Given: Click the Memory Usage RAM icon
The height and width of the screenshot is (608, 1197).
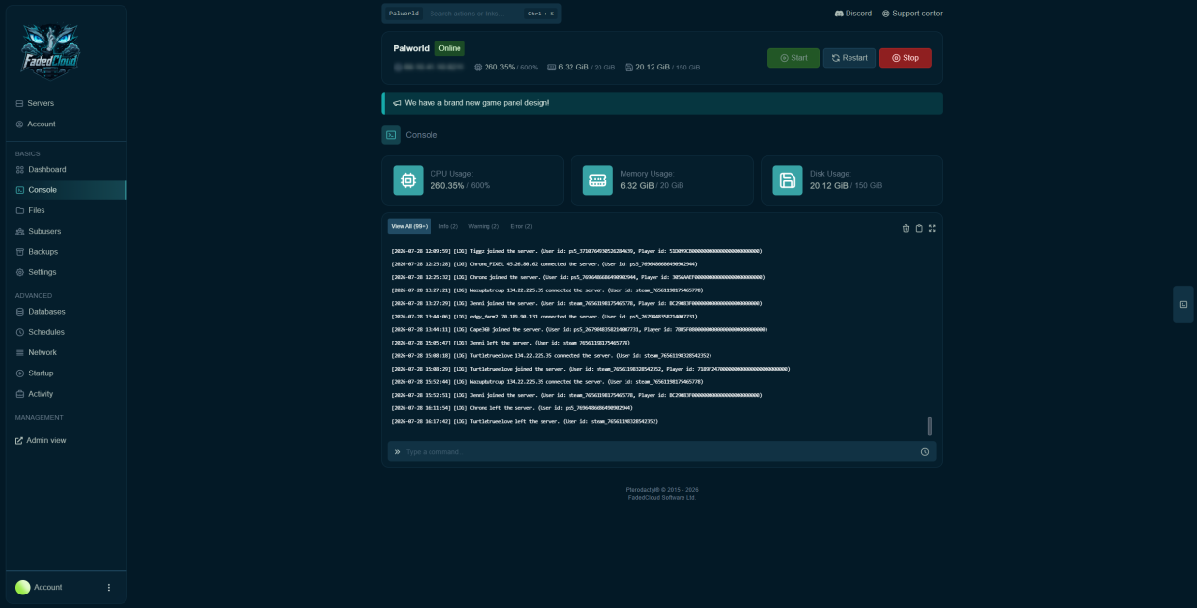Looking at the screenshot, I should 598,180.
